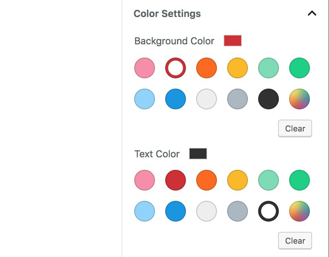Select gray-blue text color swatch
The image size is (329, 257).
tap(237, 211)
